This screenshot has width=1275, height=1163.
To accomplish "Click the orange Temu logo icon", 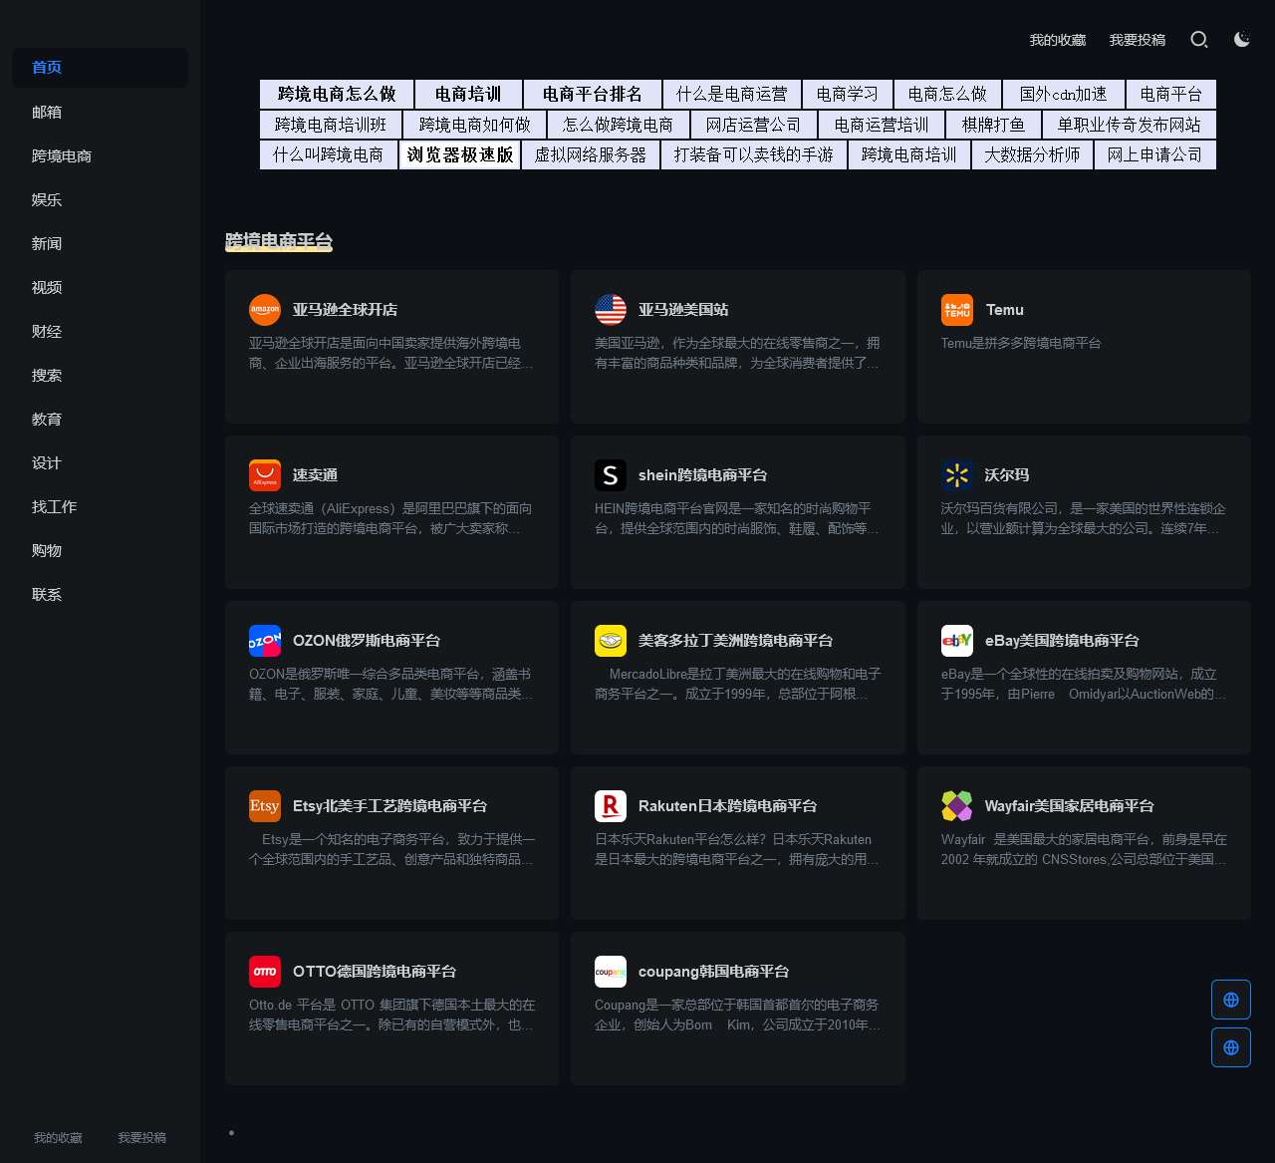I will coord(957,310).
